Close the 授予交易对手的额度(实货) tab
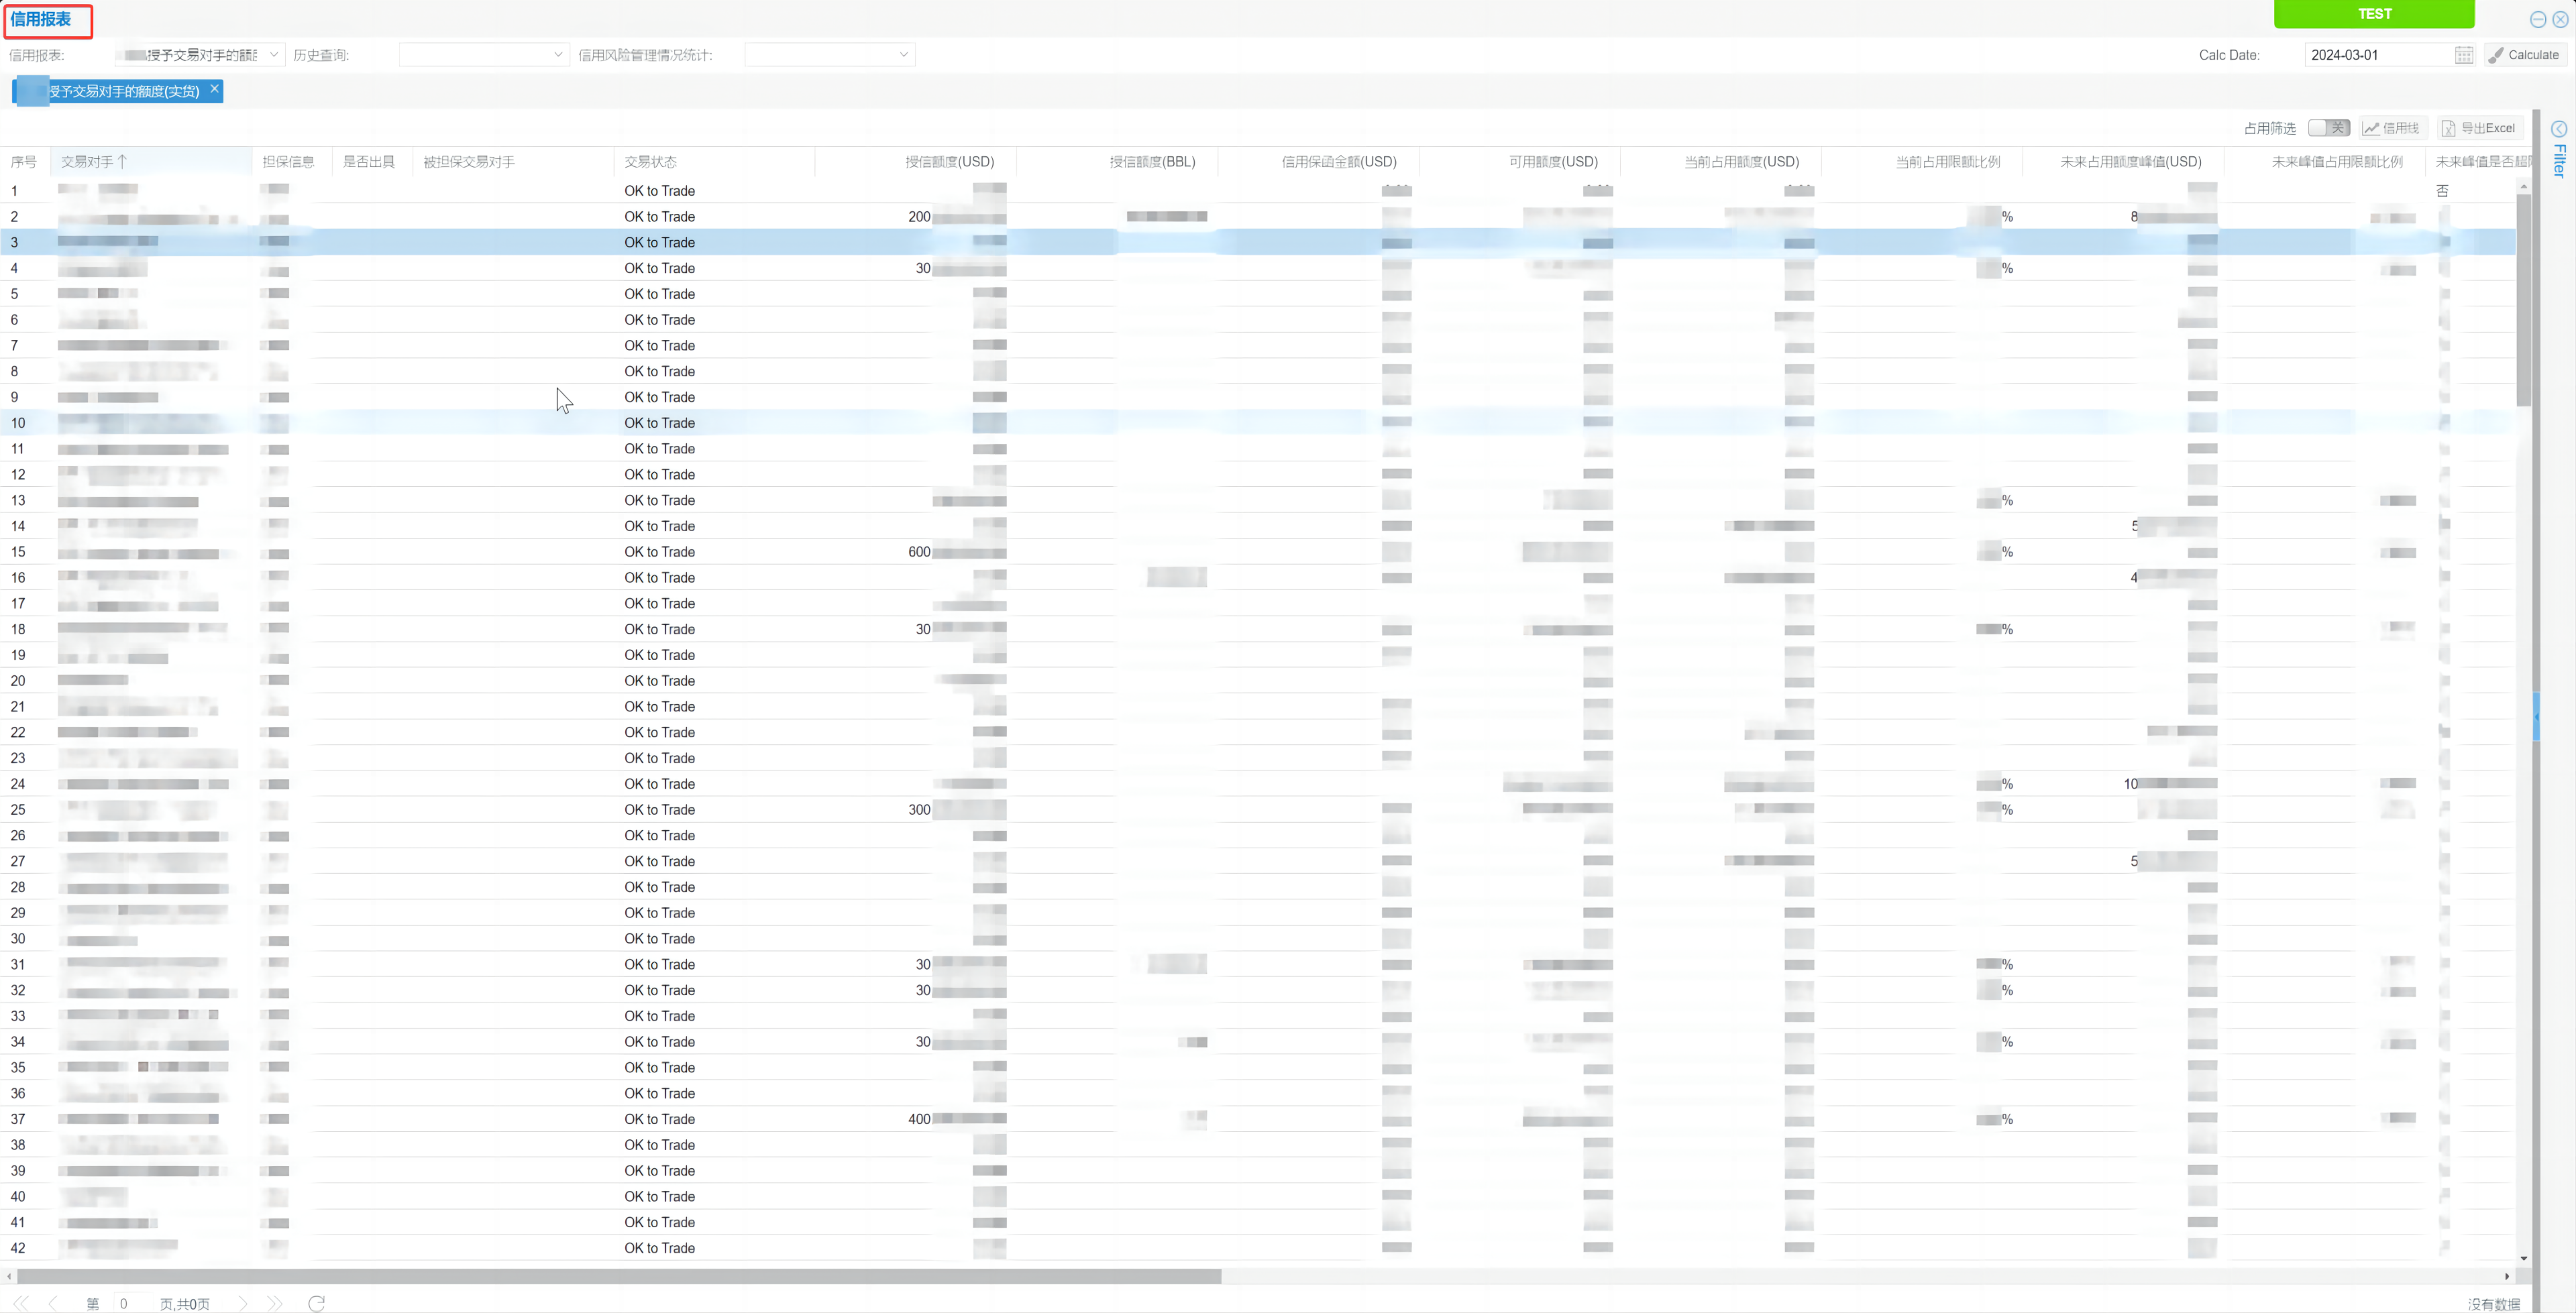The width and height of the screenshot is (2576, 1313). coord(214,89)
